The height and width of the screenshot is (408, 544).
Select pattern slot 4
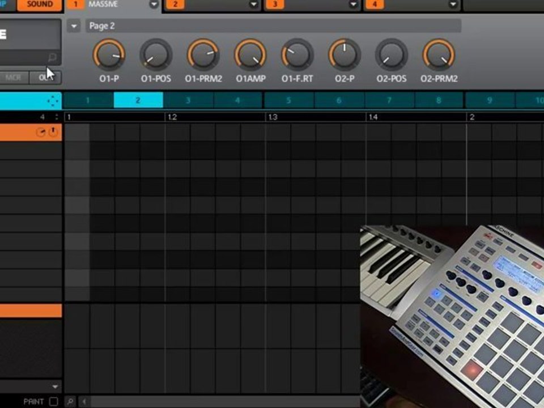[238, 101]
